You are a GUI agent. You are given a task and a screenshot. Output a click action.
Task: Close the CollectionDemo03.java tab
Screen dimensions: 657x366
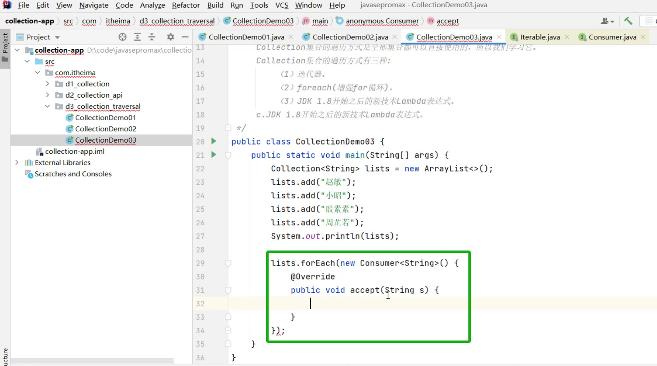coord(499,37)
